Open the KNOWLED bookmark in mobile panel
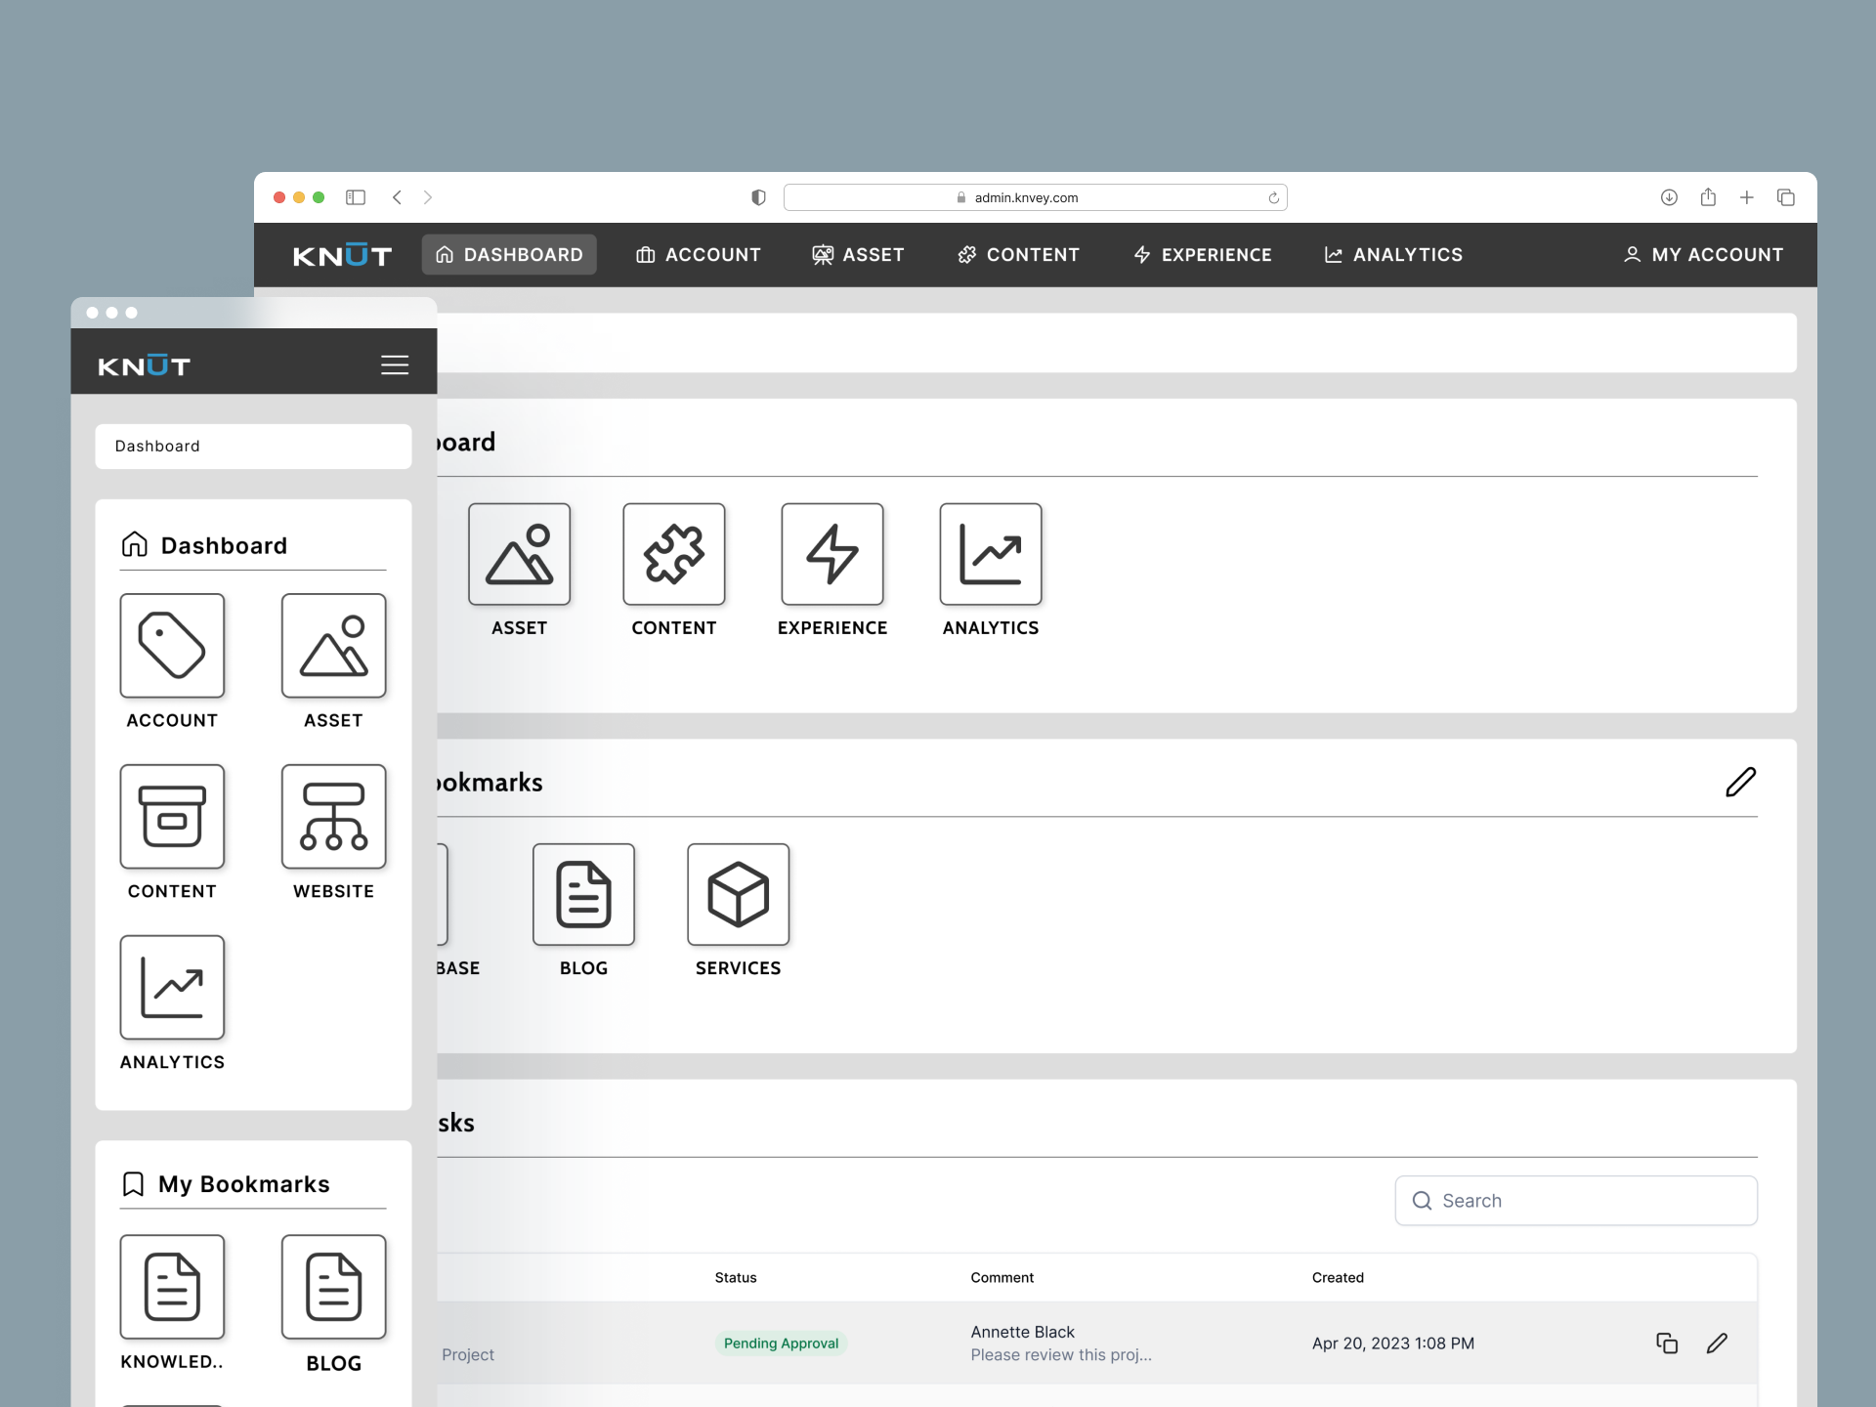1876x1407 pixels. pos(172,1288)
